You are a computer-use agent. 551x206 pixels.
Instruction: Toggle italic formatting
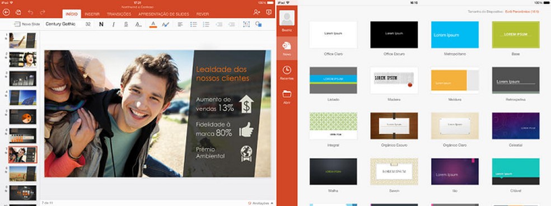(114, 24)
